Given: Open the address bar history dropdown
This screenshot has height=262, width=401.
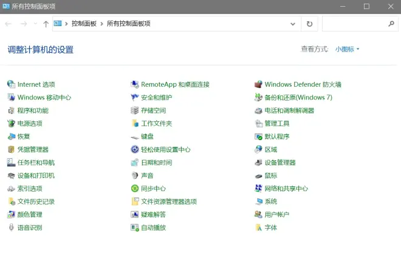Looking at the screenshot, I should (x=293, y=24).
